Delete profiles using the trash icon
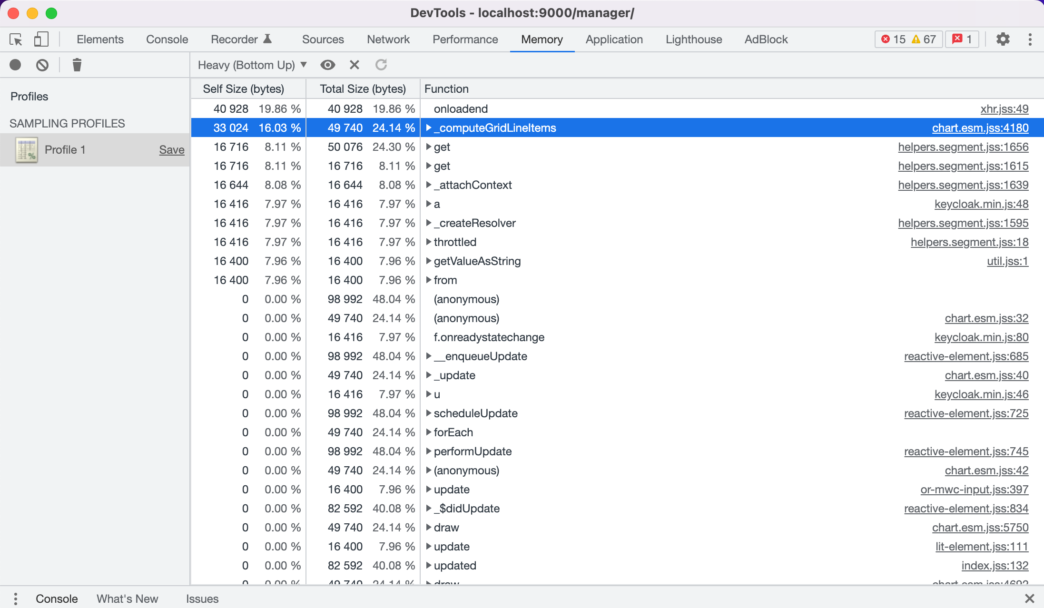This screenshot has width=1044, height=608. coord(77,65)
